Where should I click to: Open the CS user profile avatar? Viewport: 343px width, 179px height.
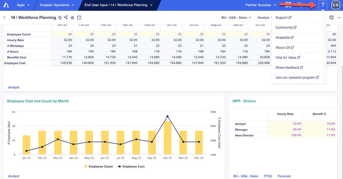(x=335, y=5)
